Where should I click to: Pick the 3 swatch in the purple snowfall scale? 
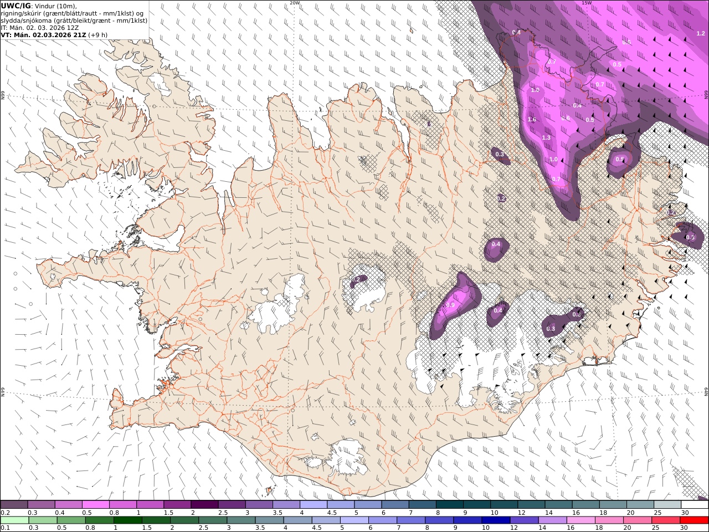[259, 504]
